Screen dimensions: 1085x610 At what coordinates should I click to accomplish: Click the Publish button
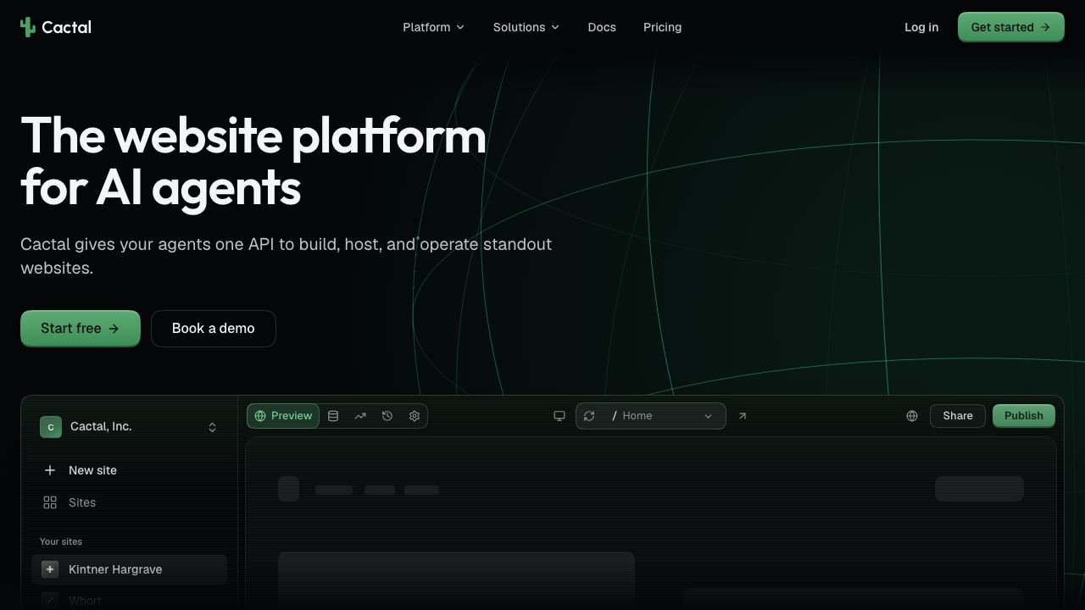[1024, 416]
